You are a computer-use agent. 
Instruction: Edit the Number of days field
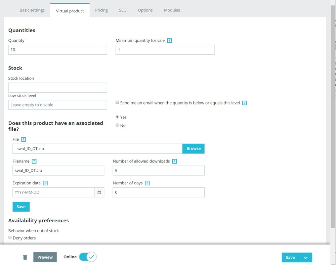(x=159, y=192)
